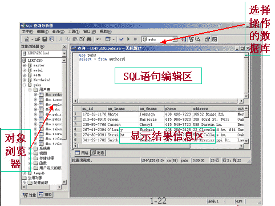Click the Parse Query blue checkmark icon
This screenshot has width=275, height=206.
121,39
